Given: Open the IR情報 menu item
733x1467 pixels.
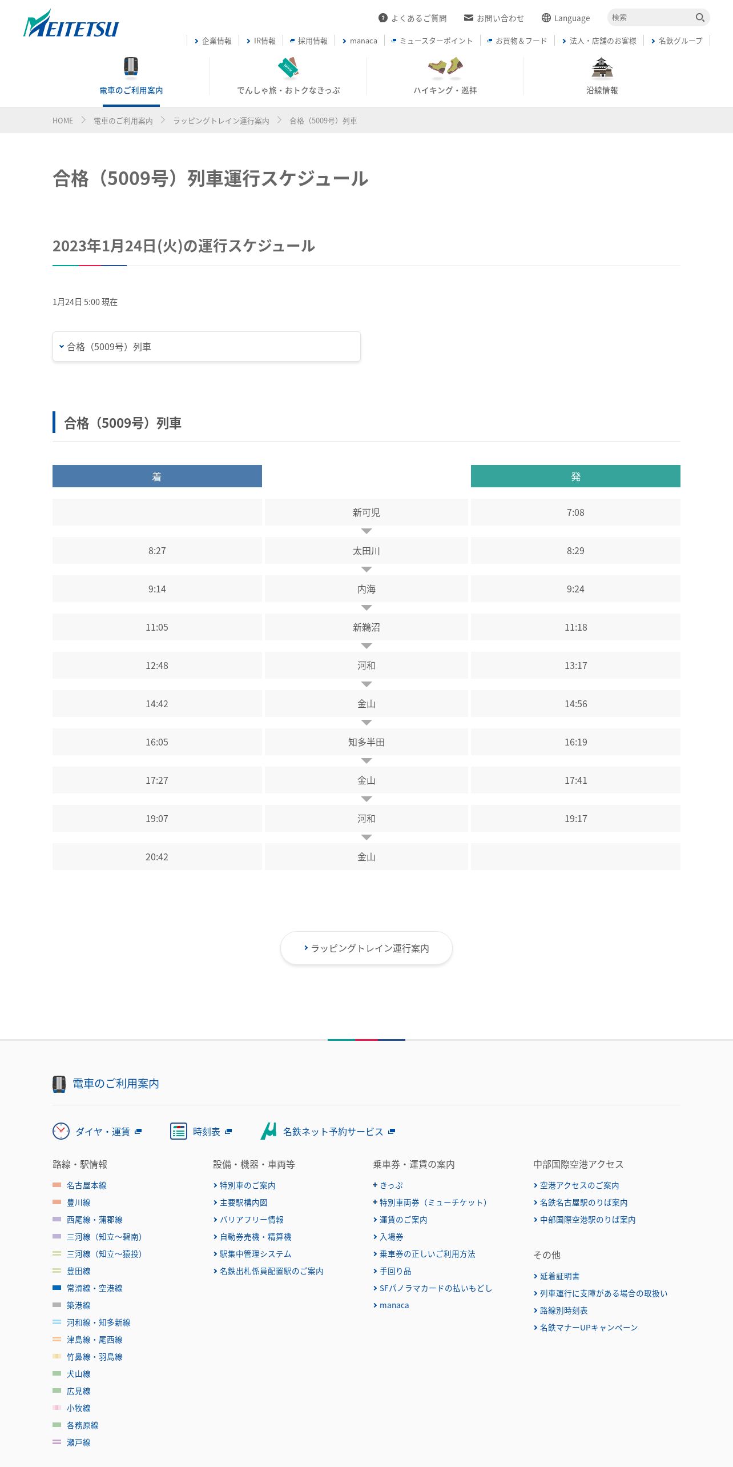Looking at the screenshot, I should (261, 41).
